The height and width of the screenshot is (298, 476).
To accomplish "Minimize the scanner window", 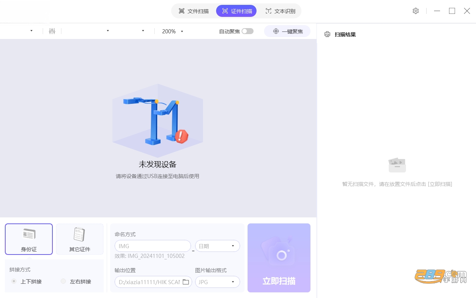I will [x=437, y=11].
